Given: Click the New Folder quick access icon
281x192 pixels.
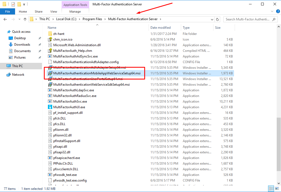Looking at the screenshot, I should [x=19, y=4].
